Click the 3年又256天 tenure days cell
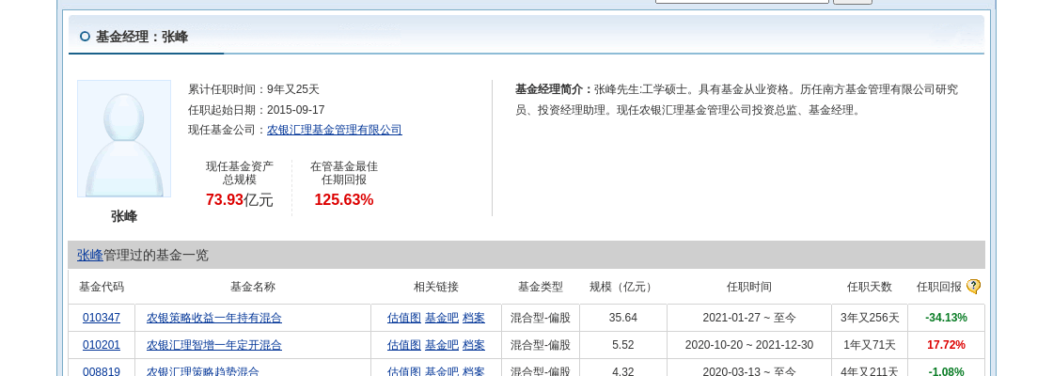Viewport: 1053px width, 376px height. click(870, 318)
